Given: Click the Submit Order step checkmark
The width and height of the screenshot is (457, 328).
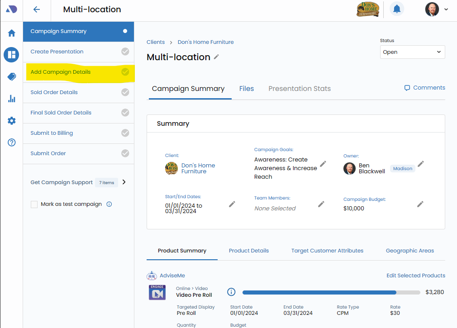Looking at the screenshot, I should coord(125,153).
